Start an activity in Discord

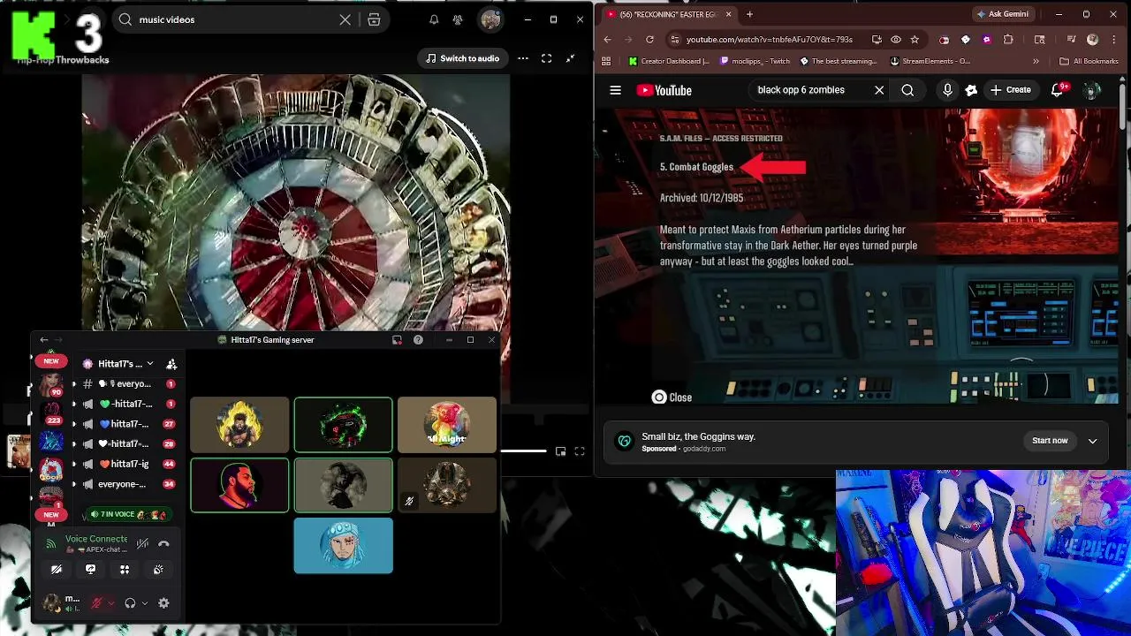[125, 570]
